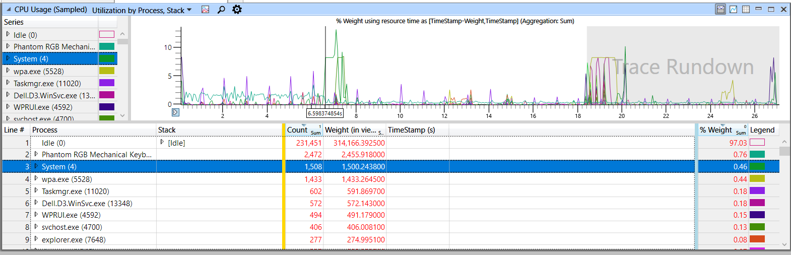
Task: Click WPRUI.exe series dark blue swatch
Action: tap(107, 107)
